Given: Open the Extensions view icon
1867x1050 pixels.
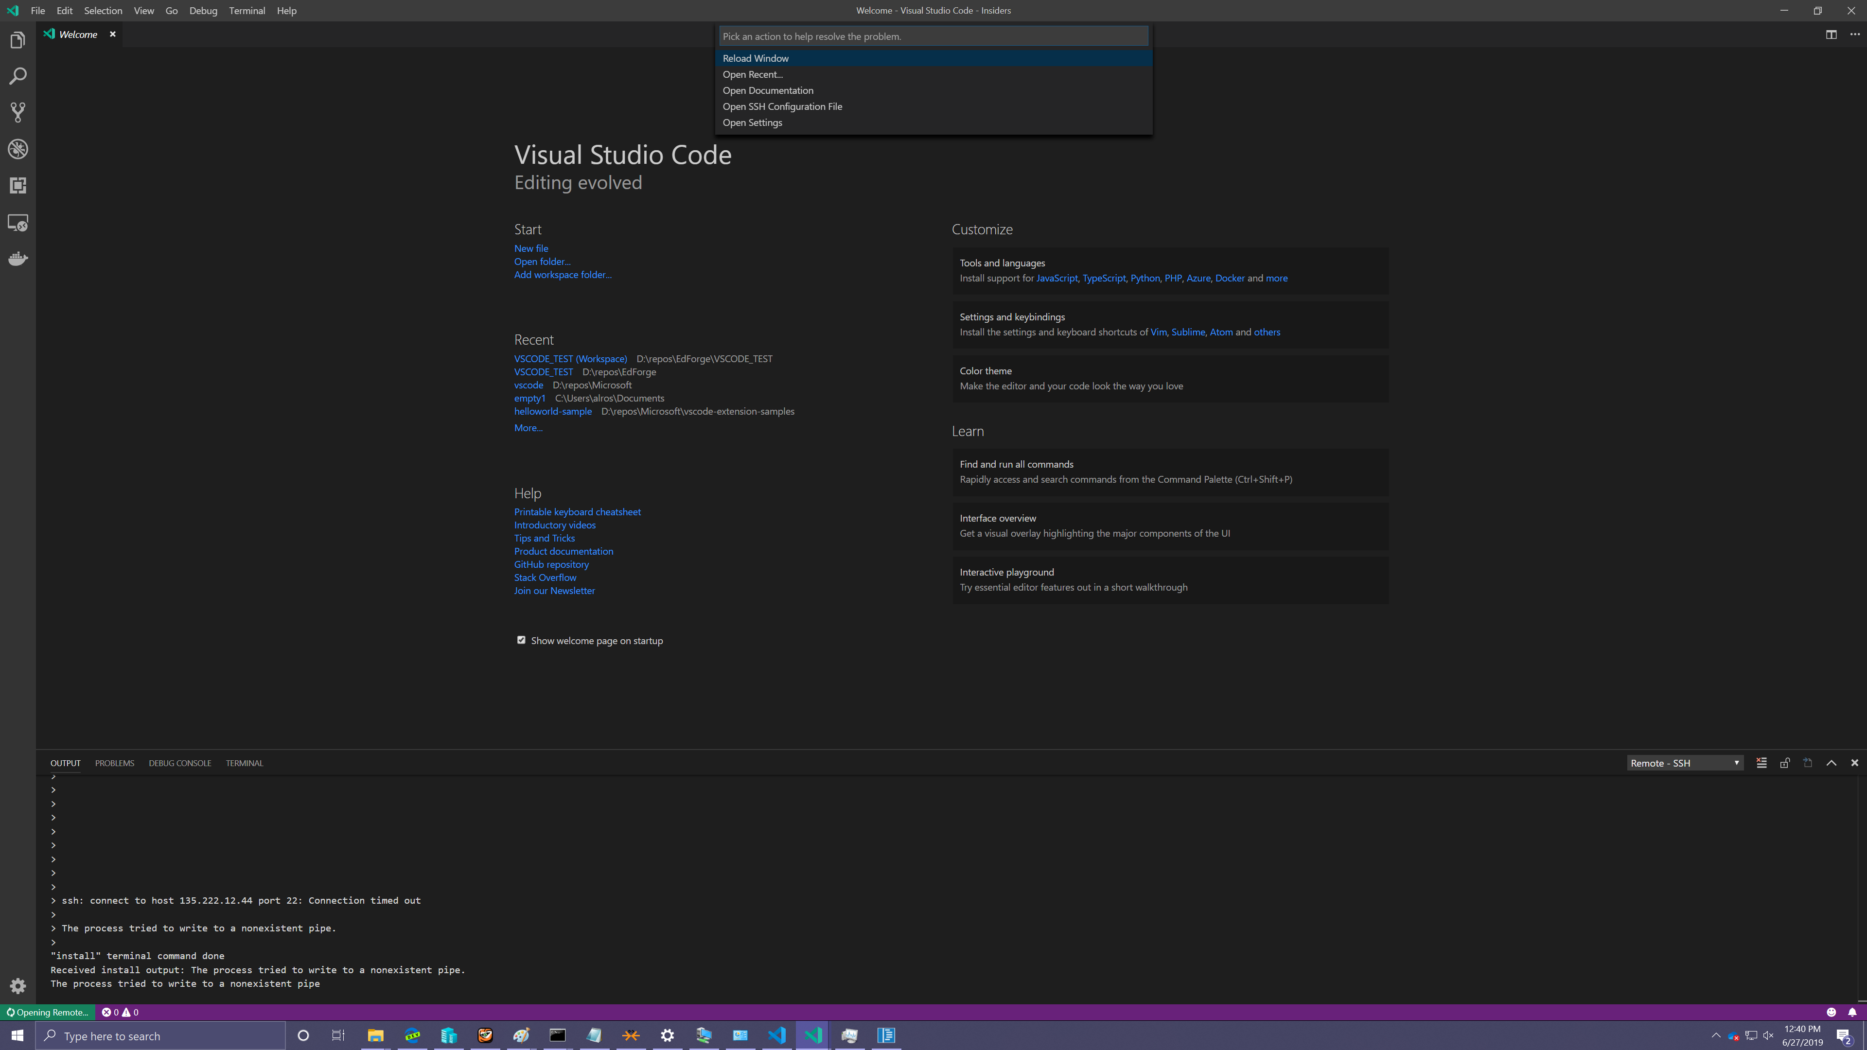Looking at the screenshot, I should pos(18,186).
